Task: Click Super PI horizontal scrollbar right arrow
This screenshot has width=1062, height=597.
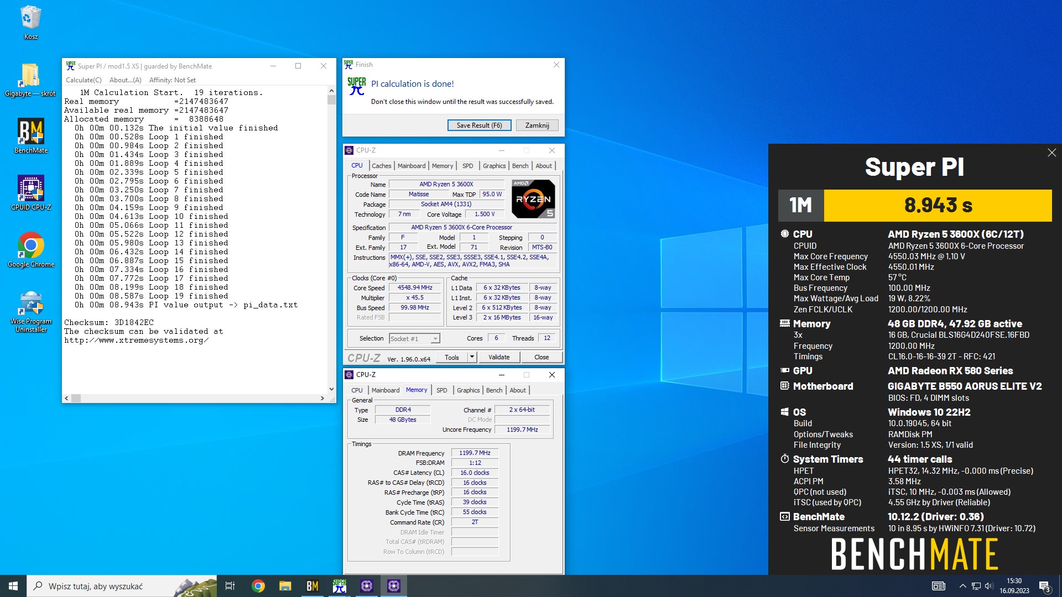Action: [x=322, y=398]
